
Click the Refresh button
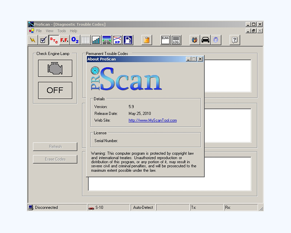[x=55, y=147]
